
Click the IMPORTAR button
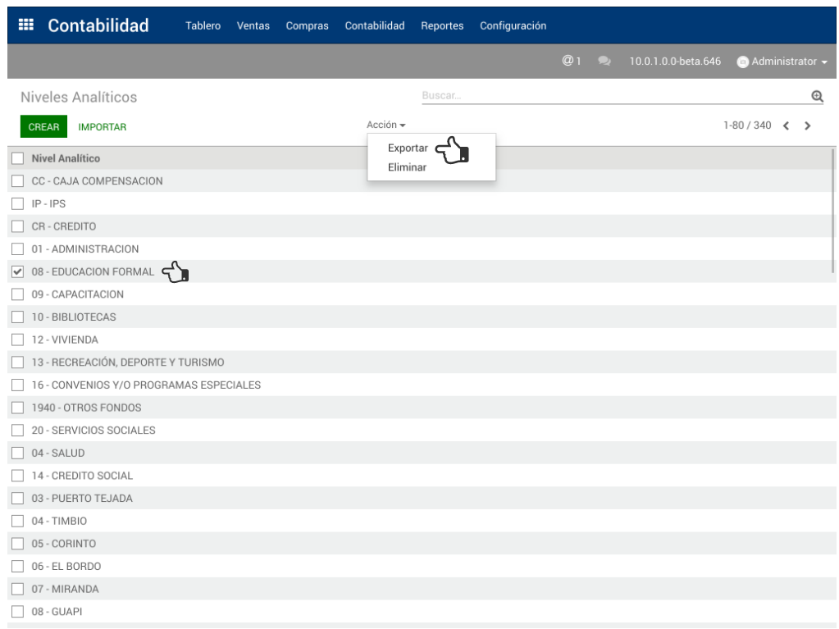(103, 127)
